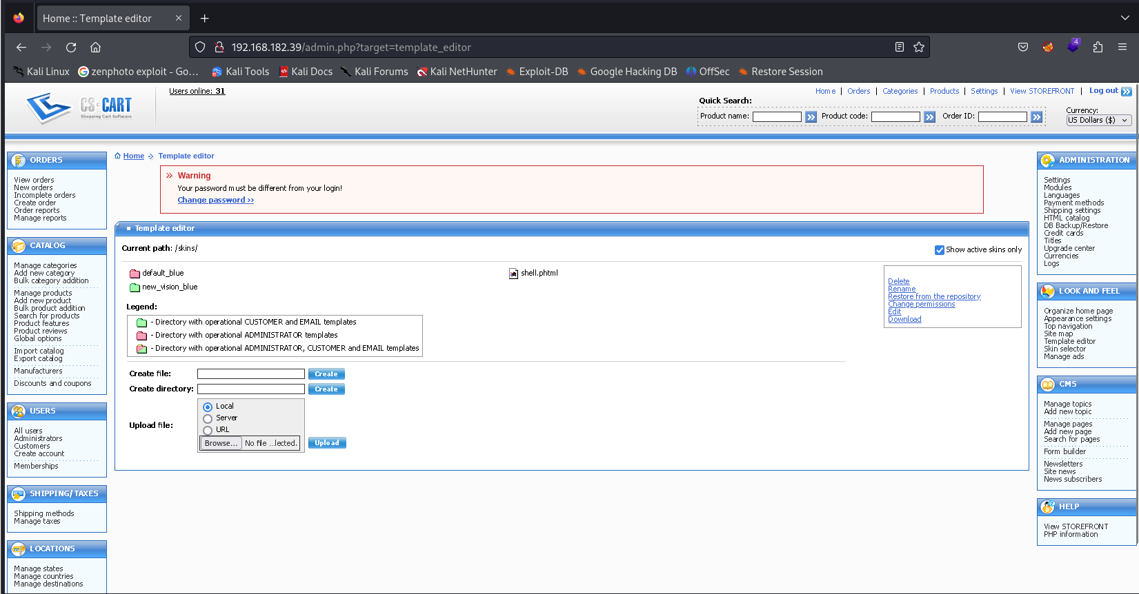1139x594 pixels.
Task: Collapse the Template editor section header
Action: point(128,228)
